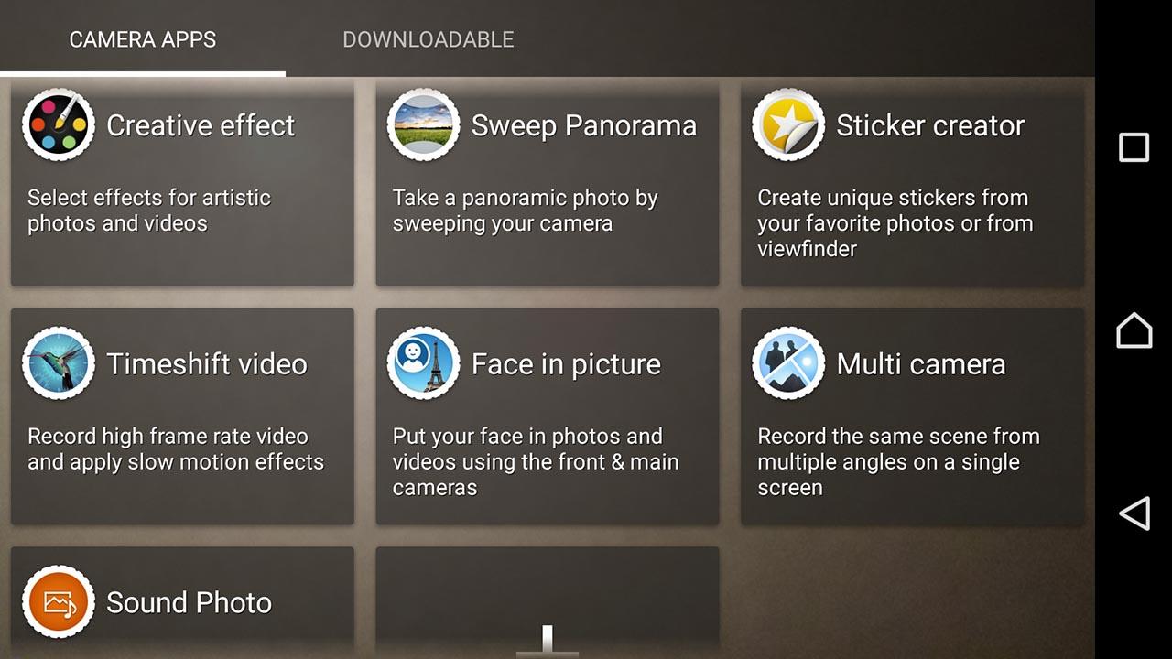1172x659 pixels.
Task: Open the Creative effect title
Action: pyautogui.click(x=201, y=125)
